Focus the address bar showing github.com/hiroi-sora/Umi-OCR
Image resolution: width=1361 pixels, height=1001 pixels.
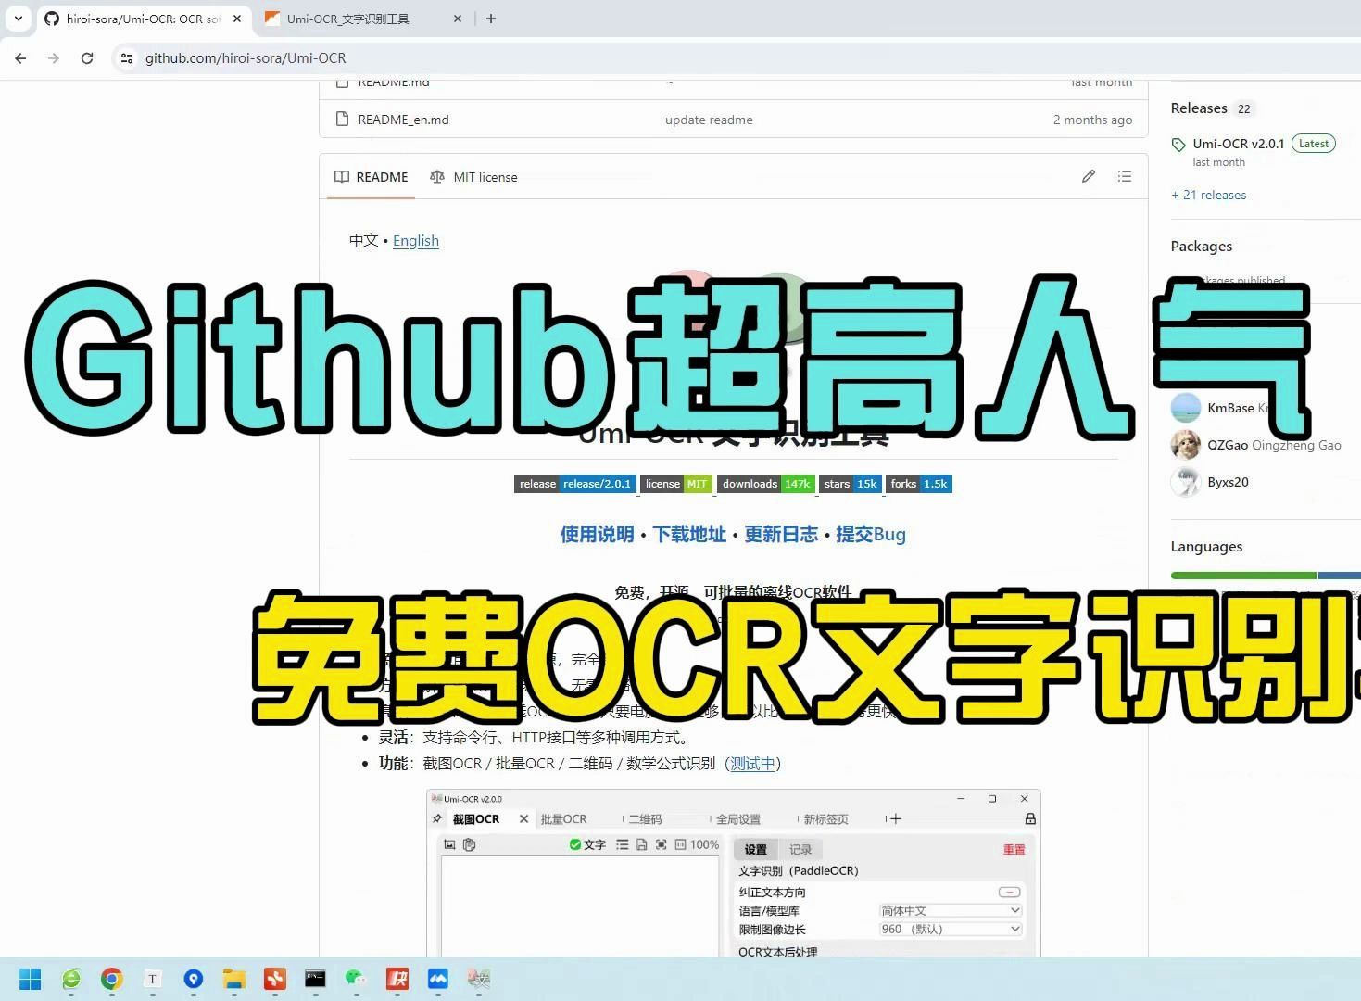tap(246, 57)
